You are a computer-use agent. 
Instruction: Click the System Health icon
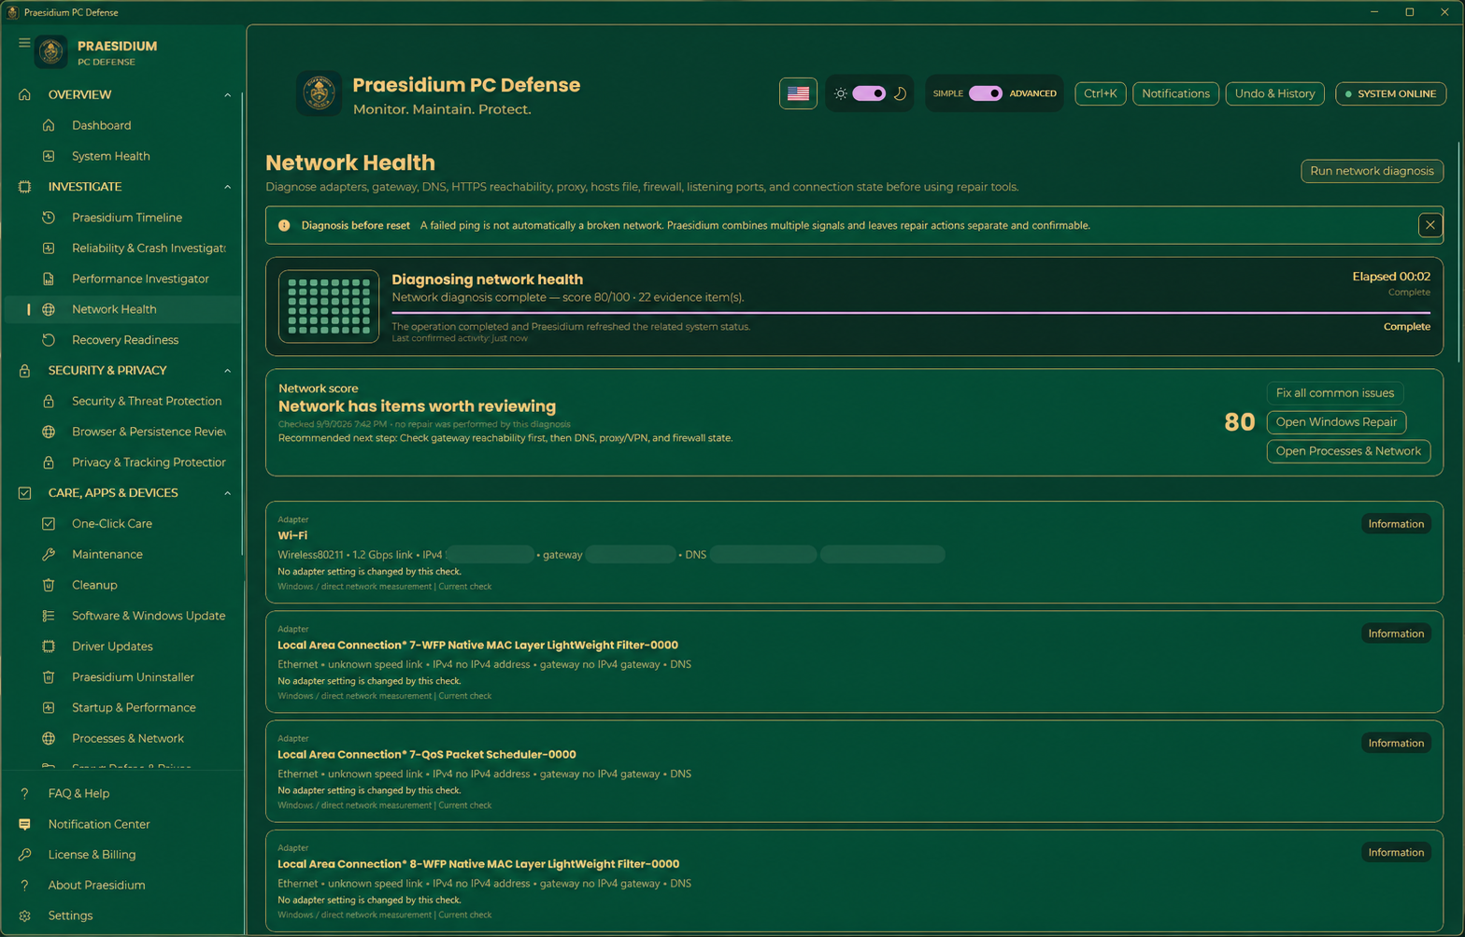pos(49,156)
